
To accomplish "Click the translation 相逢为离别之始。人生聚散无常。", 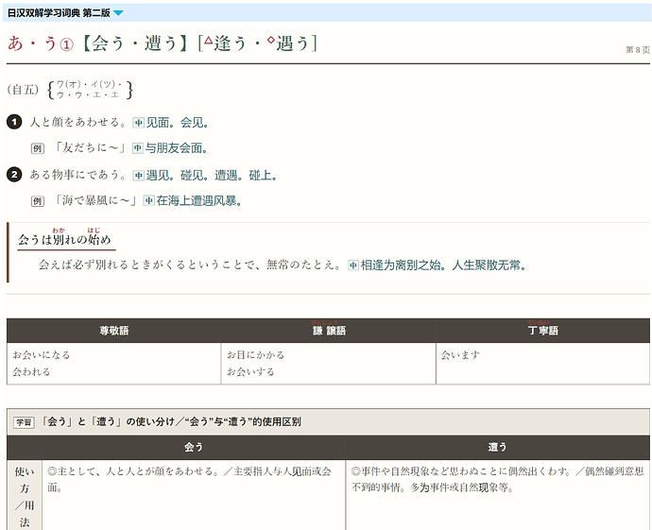I will tap(444, 265).
